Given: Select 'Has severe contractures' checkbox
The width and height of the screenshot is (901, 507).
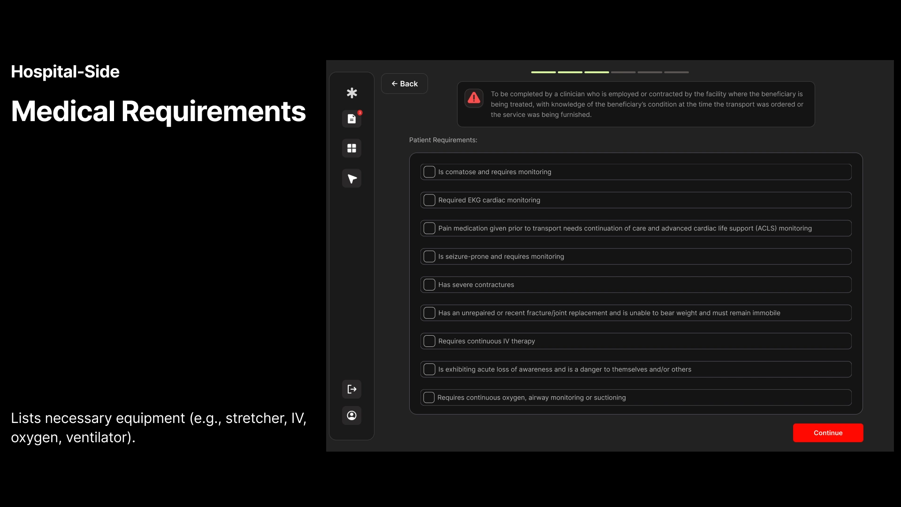Looking at the screenshot, I should [x=429, y=284].
